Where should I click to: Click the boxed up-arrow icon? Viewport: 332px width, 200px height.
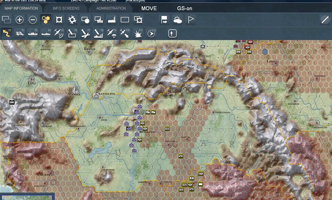[172, 33]
